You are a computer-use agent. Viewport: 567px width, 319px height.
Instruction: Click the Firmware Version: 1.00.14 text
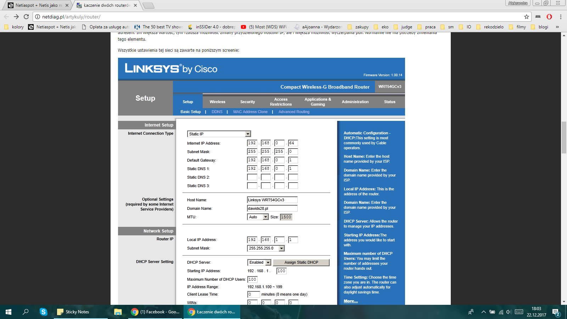pyautogui.click(x=383, y=75)
